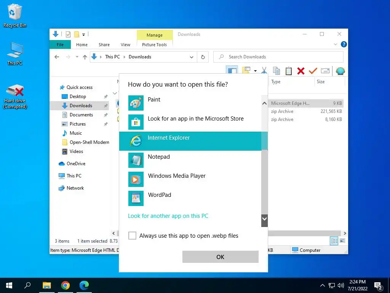Image resolution: width=390 pixels, height=293 pixels.
Task: Open taskbar search magnifier
Action: [x=27, y=285]
